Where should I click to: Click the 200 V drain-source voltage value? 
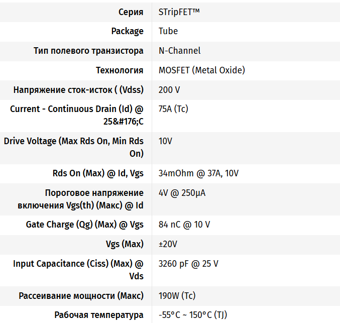pyautogui.click(x=169, y=90)
